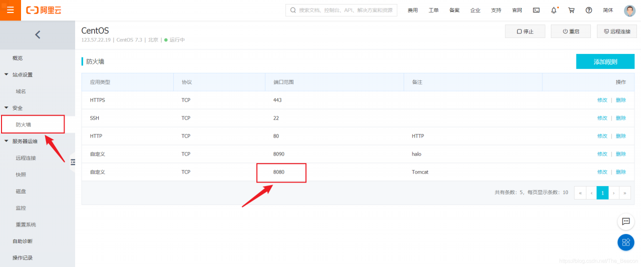Open the user avatar menu

629,10
